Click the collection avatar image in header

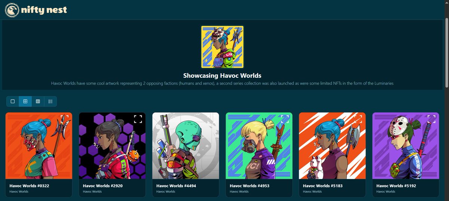(x=222, y=47)
